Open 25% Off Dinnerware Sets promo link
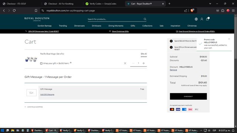Screen dimensions: 237x133 [x=44, y=31]
